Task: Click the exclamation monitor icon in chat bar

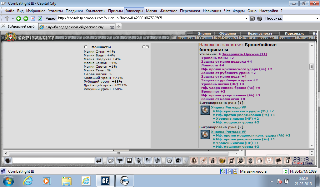Action: coord(129,161)
